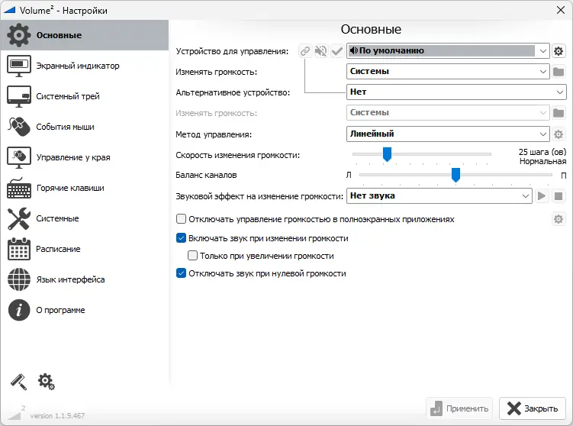Click folder icon next to first Системы dropdown
573x426 pixels.
point(559,72)
